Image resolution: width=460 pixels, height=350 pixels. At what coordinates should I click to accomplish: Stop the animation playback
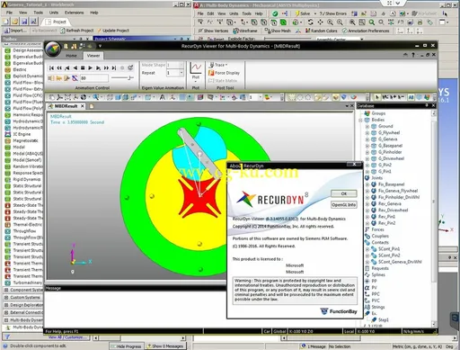pyautogui.click(x=83, y=68)
